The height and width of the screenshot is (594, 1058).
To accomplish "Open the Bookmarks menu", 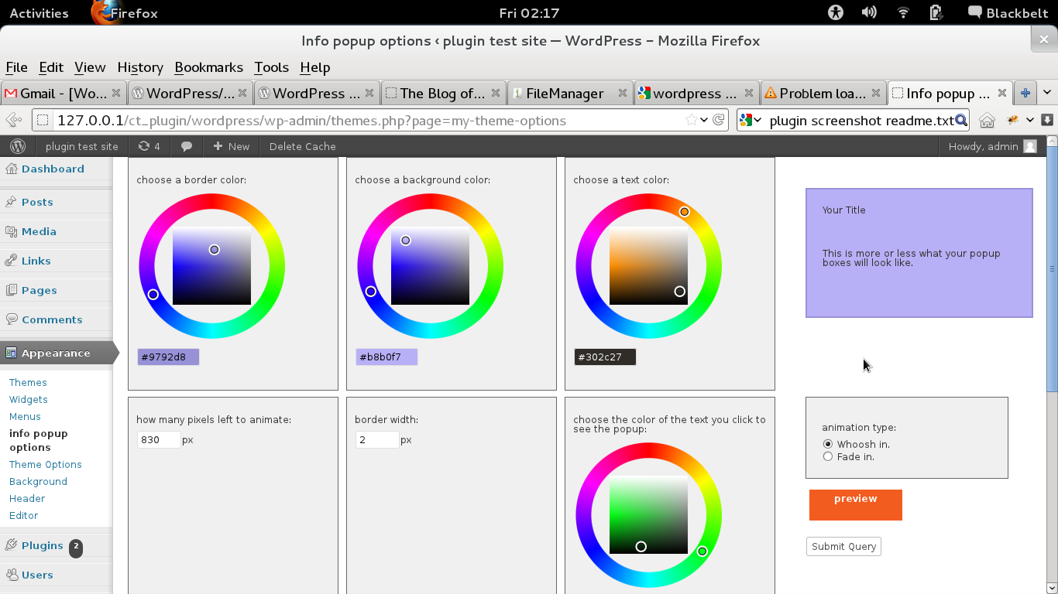I will click(208, 67).
